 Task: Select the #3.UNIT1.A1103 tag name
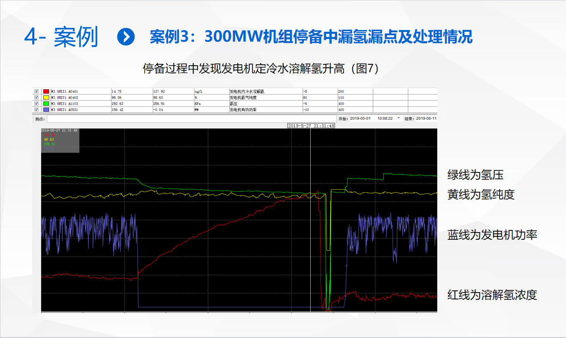tap(64, 103)
